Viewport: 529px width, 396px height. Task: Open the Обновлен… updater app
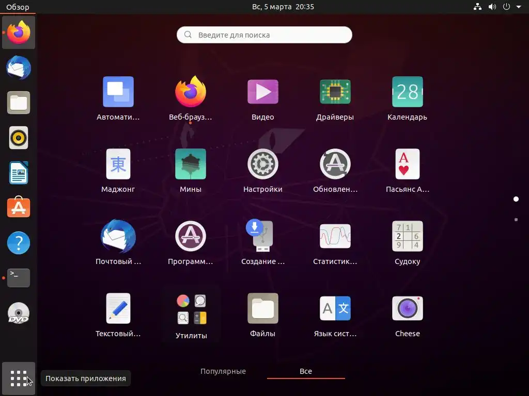click(x=335, y=171)
